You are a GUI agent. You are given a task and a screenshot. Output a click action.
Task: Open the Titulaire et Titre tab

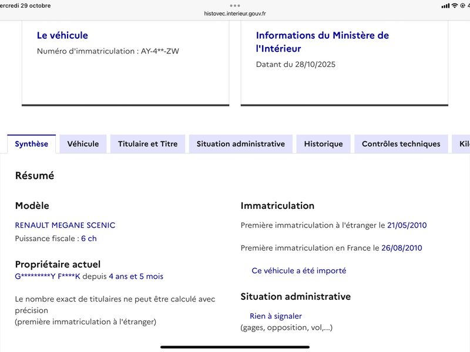[x=147, y=144]
